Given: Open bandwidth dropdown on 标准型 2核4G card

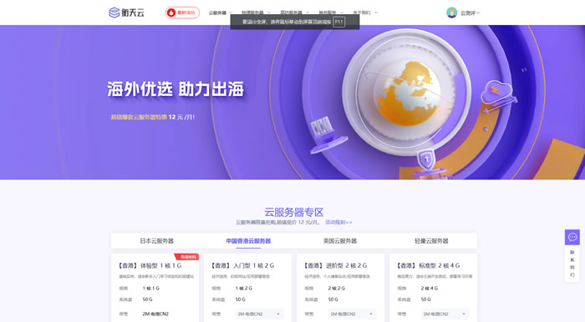Looking at the screenshot, I should pos(445,314).
